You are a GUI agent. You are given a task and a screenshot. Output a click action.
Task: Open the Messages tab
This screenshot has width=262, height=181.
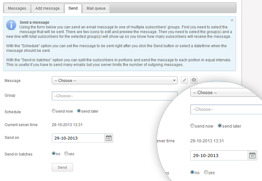click(x=17, y=8)
